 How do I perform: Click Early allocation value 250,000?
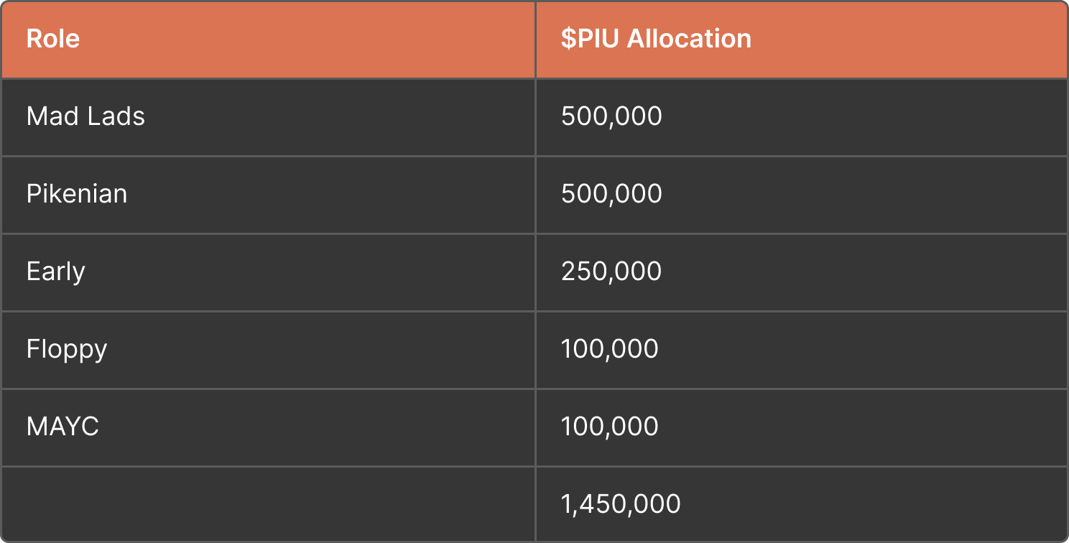click(611, 271)
